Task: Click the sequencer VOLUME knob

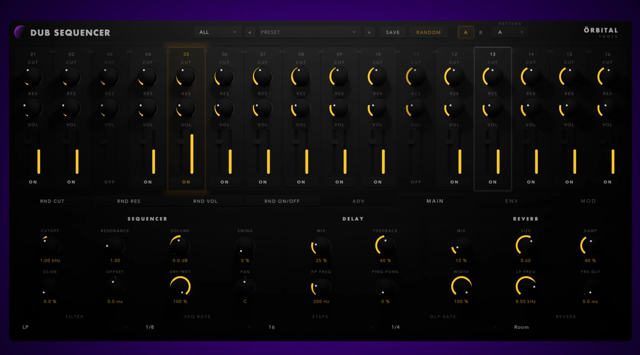Action: [180, 245]
